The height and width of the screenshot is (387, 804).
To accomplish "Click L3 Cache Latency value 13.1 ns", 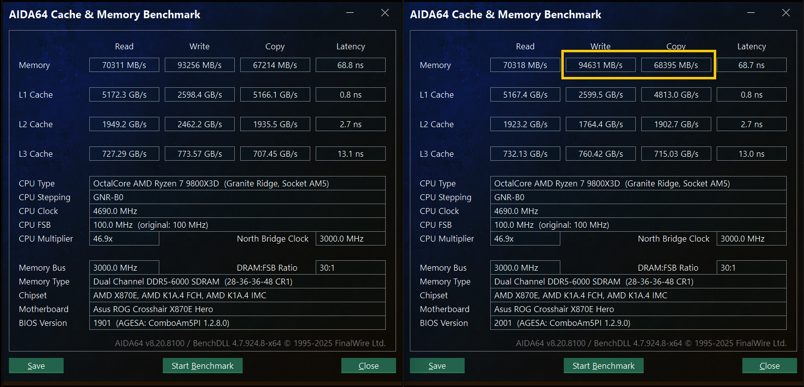I will pyautogui.click(x=351, y=154).
